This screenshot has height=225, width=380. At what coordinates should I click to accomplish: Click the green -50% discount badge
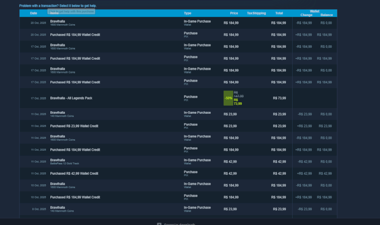click(x=228, y=98)
